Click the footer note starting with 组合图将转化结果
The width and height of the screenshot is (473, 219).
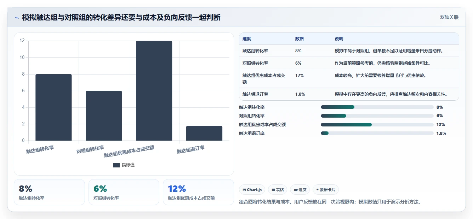click(x=330, y=202)
